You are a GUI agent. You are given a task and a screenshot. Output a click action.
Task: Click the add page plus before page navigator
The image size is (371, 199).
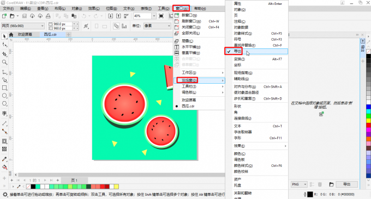tap(12, 181)
